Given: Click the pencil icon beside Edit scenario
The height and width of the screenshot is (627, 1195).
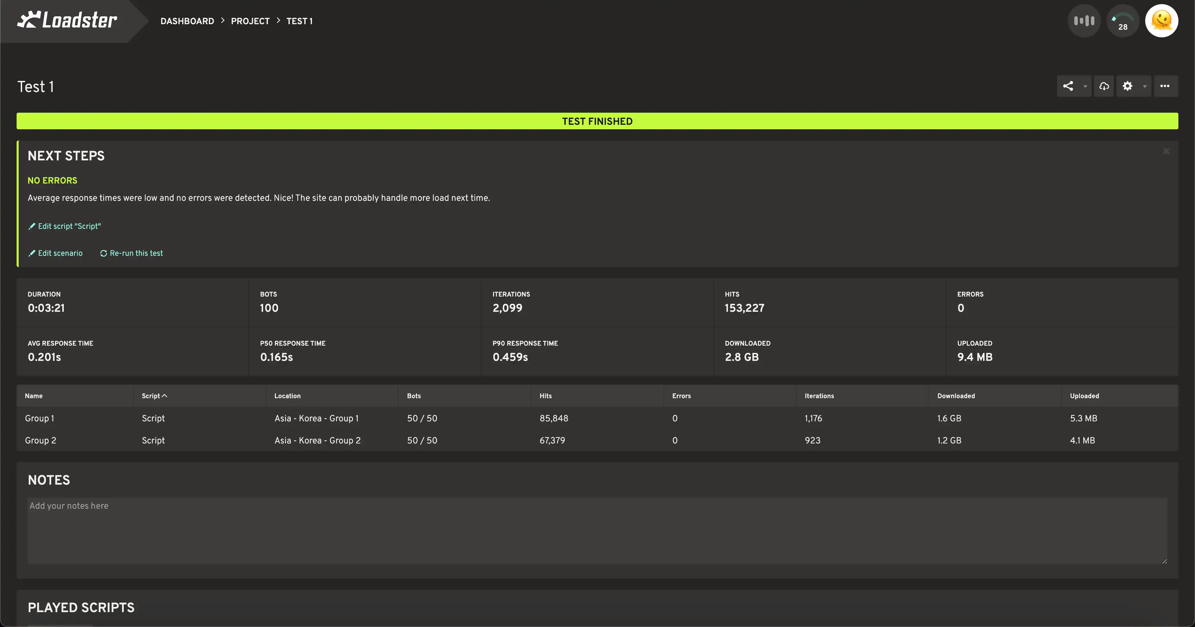Looking at the screenshot, I should (31, 253).
